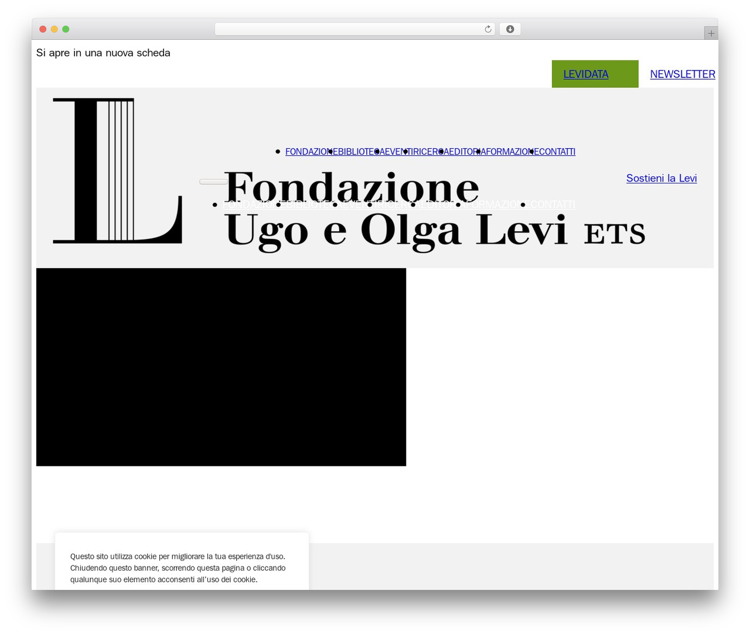Follow the Sostieni la Levi link
This screenshot has height=635, width=750.
coord(662,178)
